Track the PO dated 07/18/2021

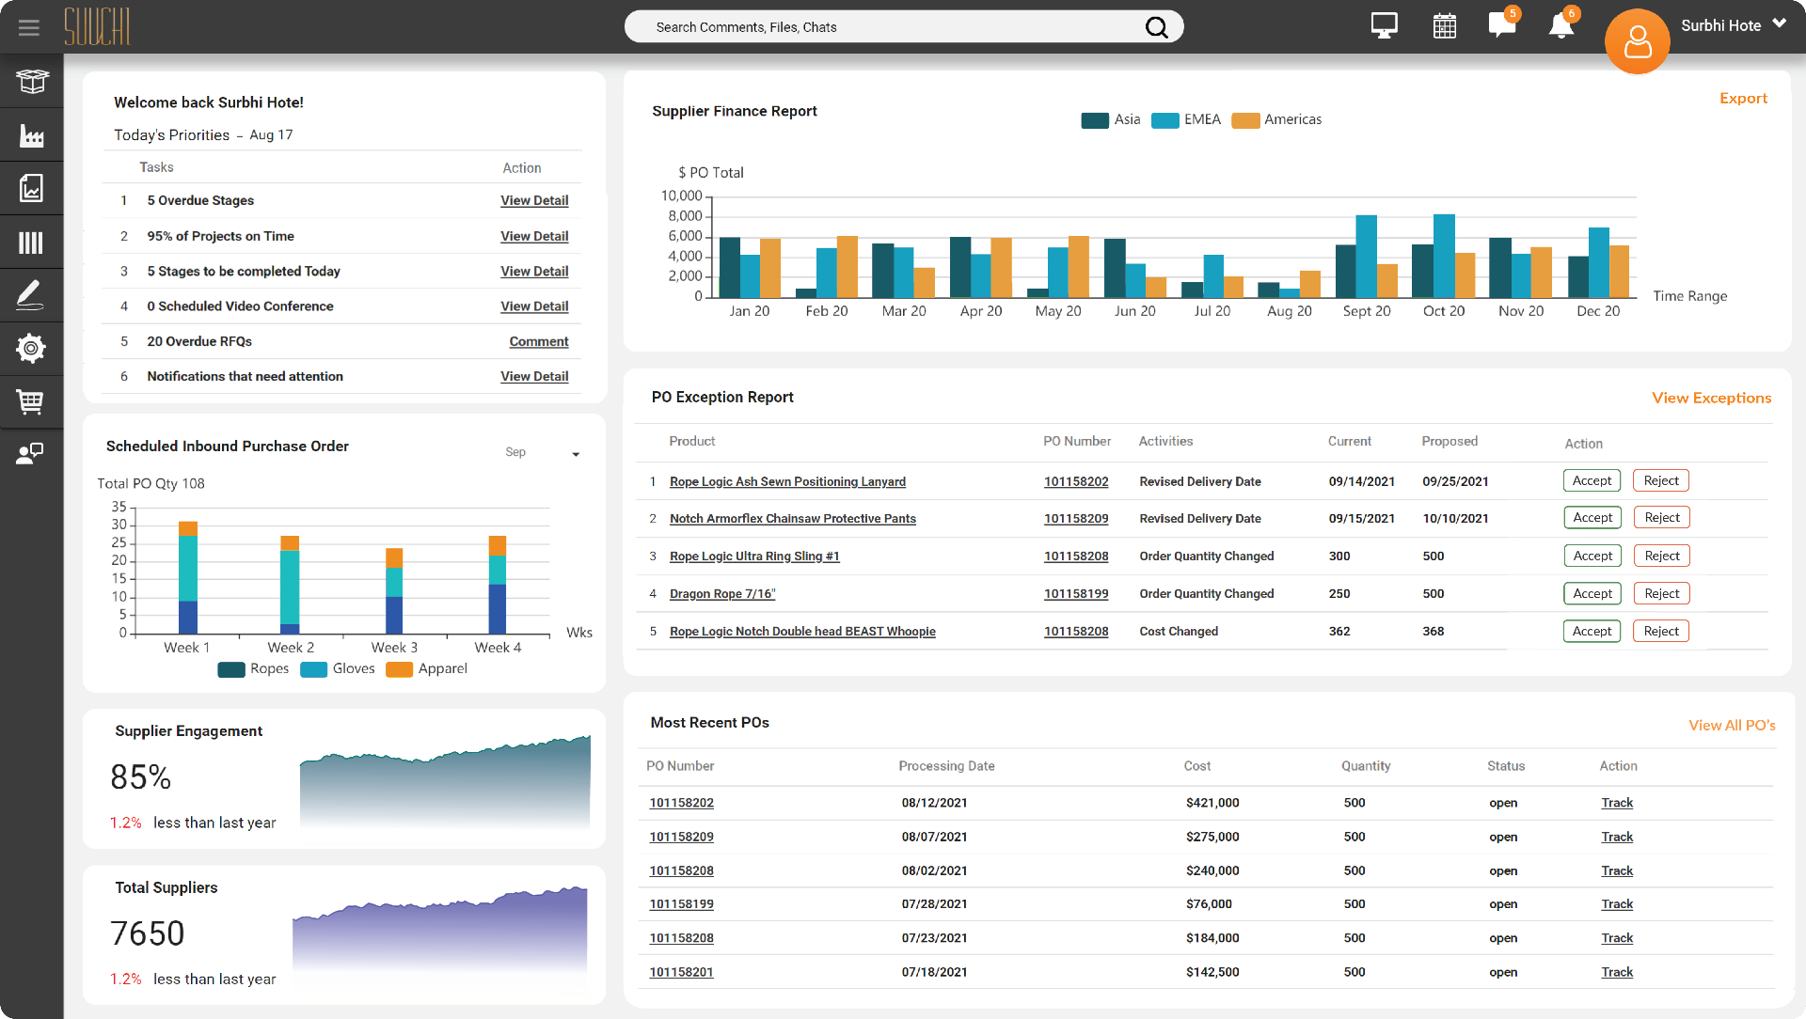click(1617, 972)
